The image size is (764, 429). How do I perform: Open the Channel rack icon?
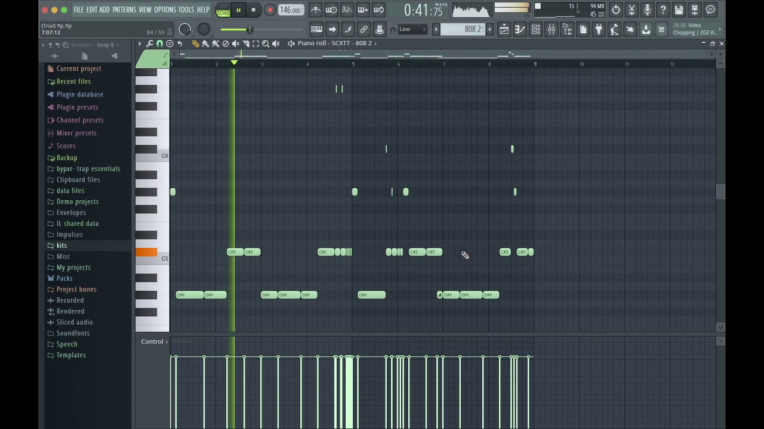tap(535, 30)
